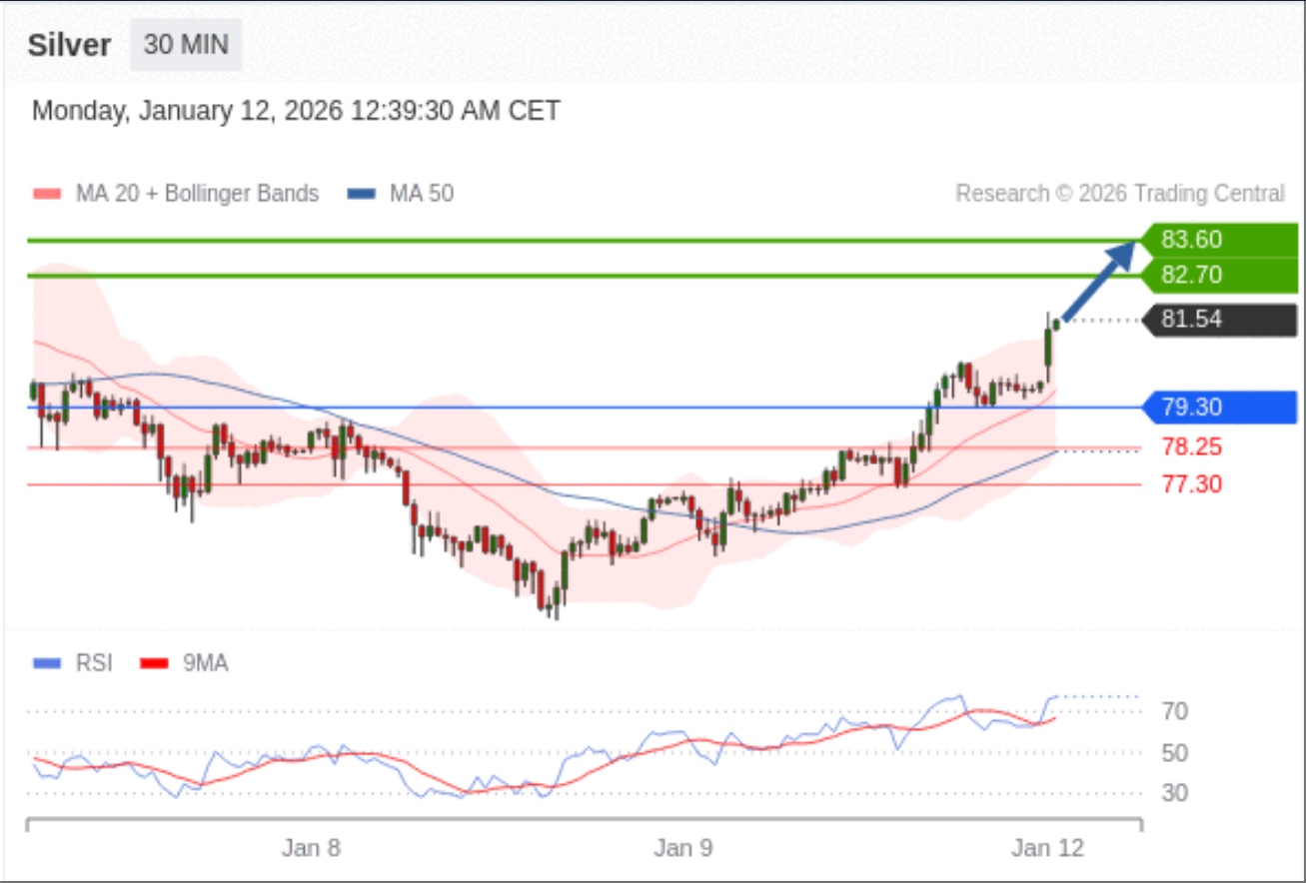Click the RSI 70 level label
The width and height of the screenshot is (1306, 883).
[x=1175, y=712]
